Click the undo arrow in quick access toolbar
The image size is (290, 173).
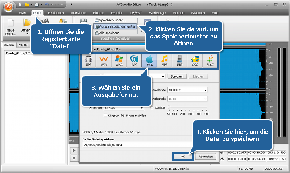47,4
